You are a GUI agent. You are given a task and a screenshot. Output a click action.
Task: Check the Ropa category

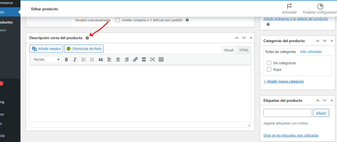(269, 70)
